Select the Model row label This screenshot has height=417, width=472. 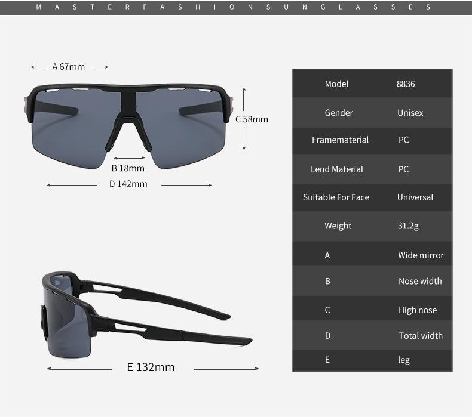(x=336, y=84)
